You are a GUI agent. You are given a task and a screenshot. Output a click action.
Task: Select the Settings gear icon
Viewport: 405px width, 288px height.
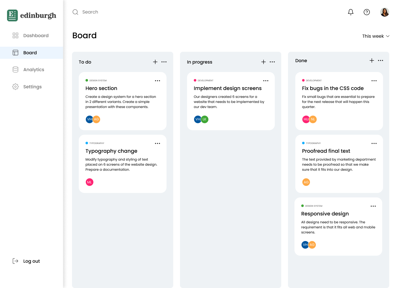tap(15, 87)
